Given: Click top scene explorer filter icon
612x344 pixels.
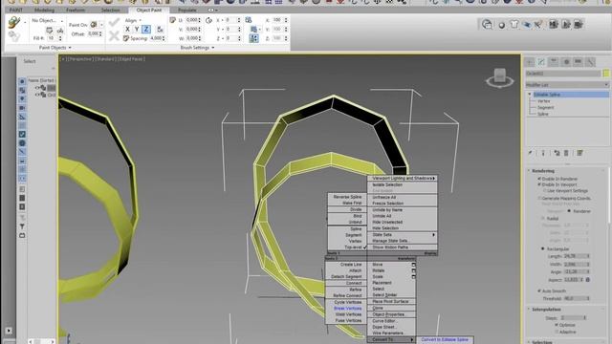Looking at the screenshot, I should 22,81.
